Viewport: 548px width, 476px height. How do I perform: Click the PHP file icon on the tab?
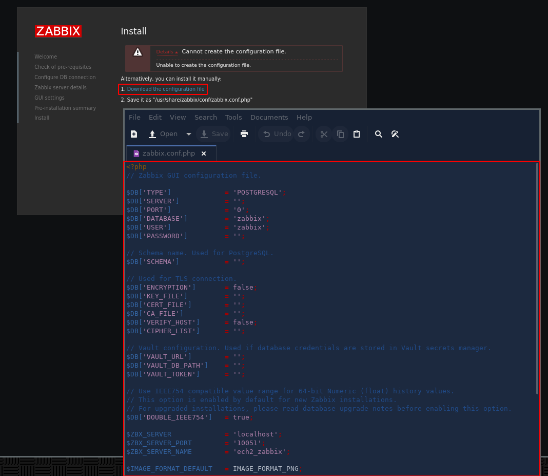(136, 154)
